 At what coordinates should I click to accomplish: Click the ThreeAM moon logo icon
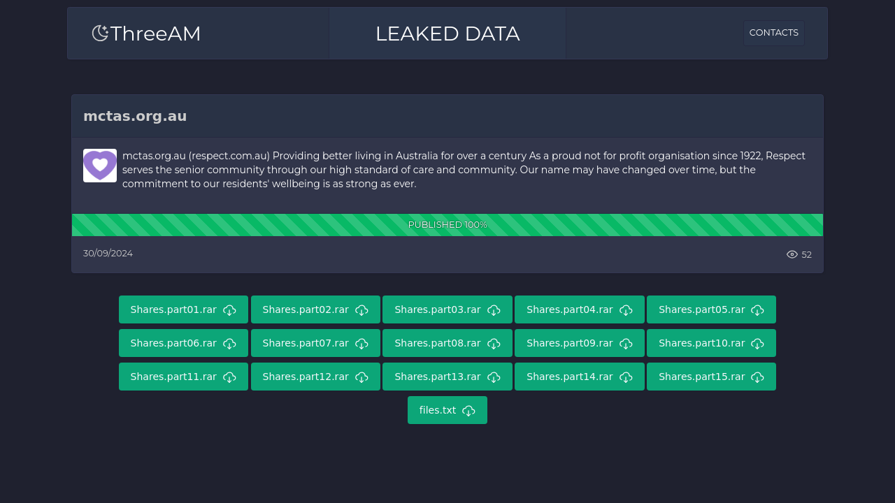coord(100,33)
